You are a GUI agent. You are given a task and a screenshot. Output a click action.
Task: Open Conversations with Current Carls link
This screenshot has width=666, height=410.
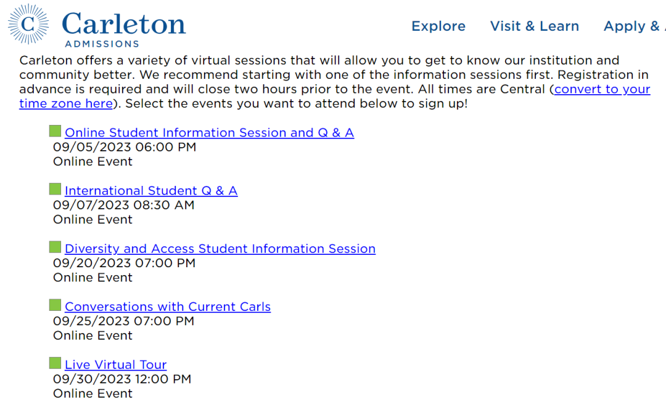[x=168, y=307]
